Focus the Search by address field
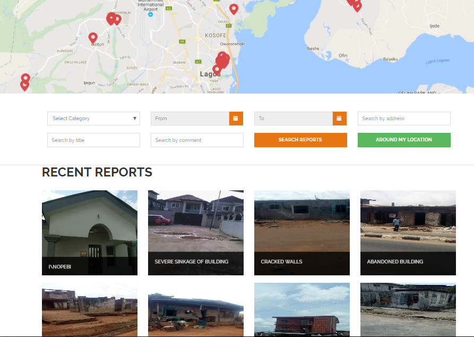Image resolution: width=474 pixels, height=337 pixels. 404,119
